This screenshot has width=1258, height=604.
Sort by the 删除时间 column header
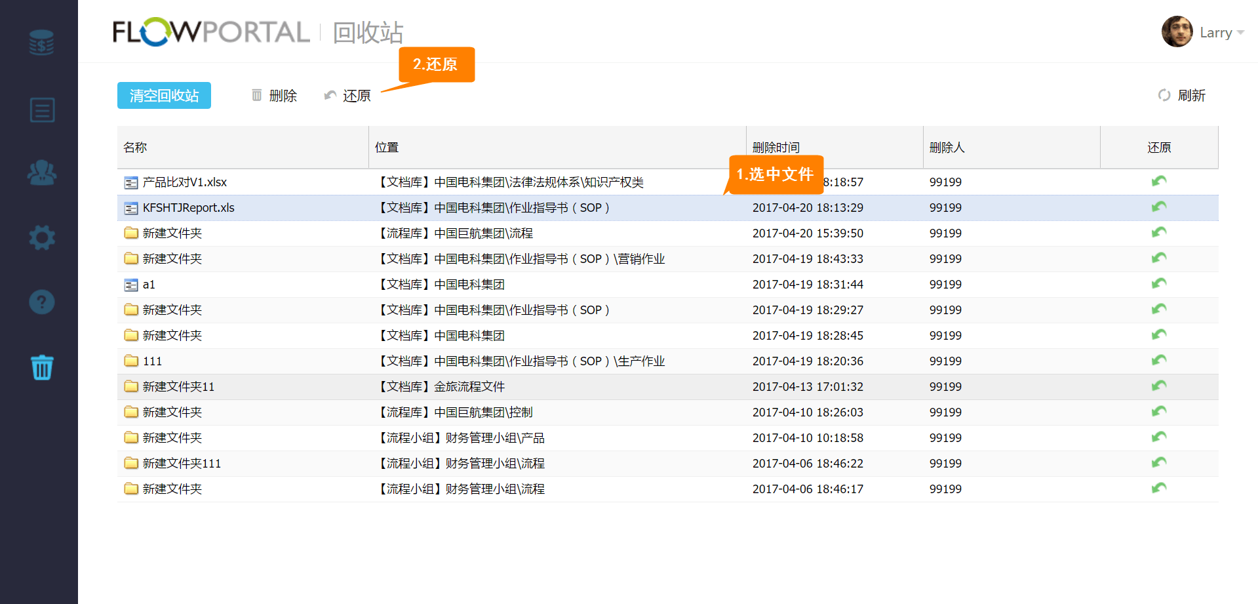point(776,148)
